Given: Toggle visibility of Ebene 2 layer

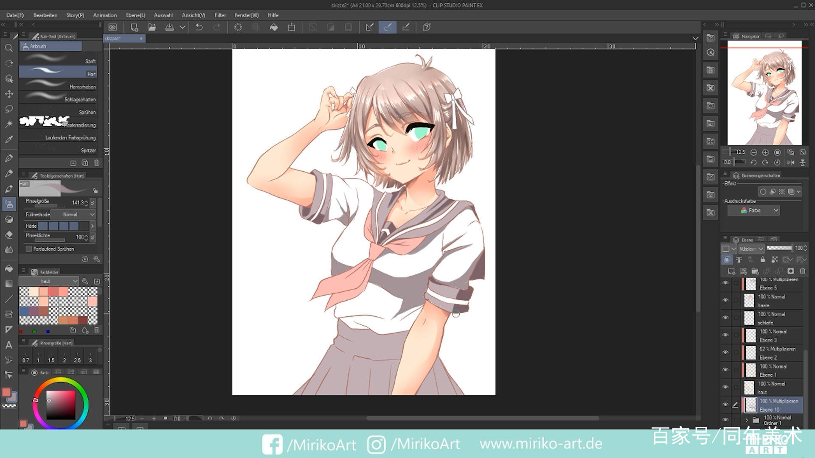Looking at the screenshot, I should (725, 352).
